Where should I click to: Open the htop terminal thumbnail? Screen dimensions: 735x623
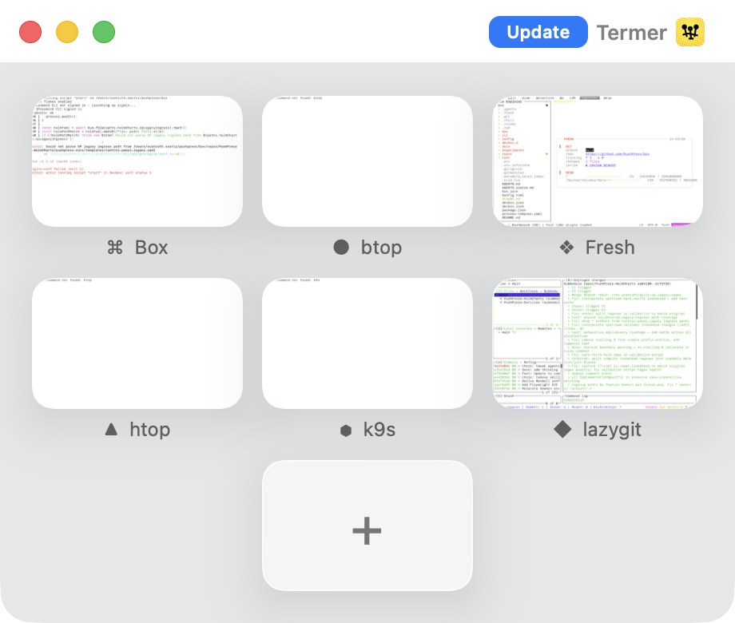137,343
